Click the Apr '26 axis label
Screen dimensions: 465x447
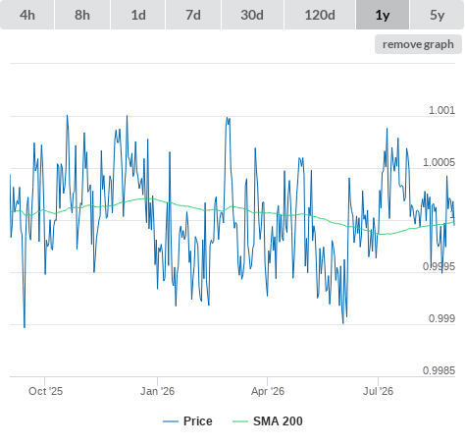click(x=268, y=391)
